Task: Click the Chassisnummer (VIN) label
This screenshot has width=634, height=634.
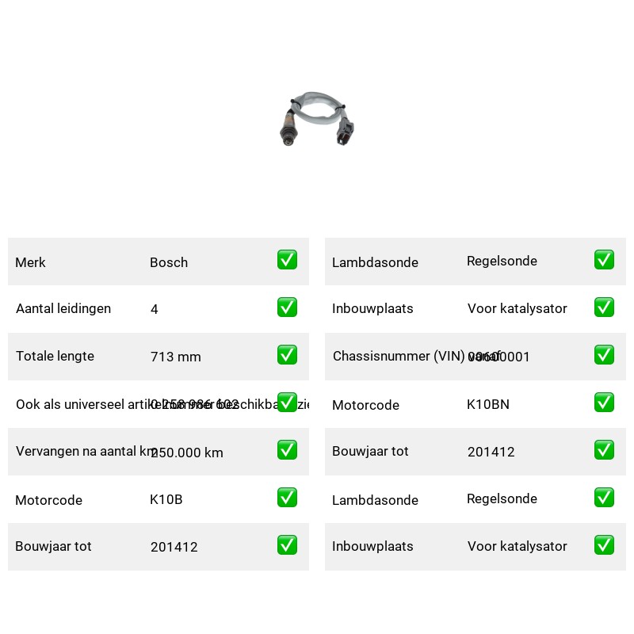Action: [x=399, y=356]
